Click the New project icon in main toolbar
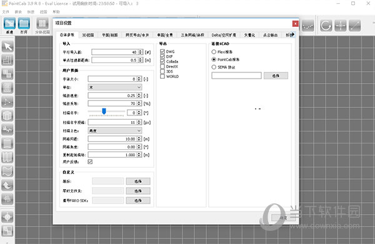 coord(10,24)
